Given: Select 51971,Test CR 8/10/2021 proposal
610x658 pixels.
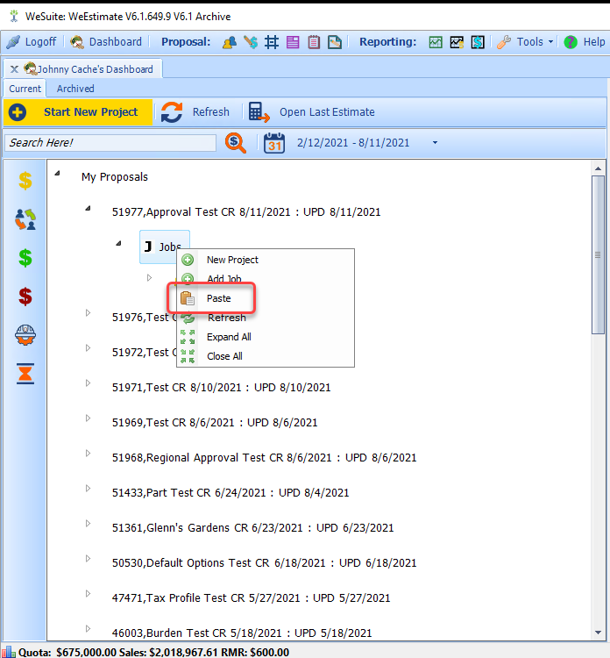Looking at the screenshot, I should [x=222, y=387].
